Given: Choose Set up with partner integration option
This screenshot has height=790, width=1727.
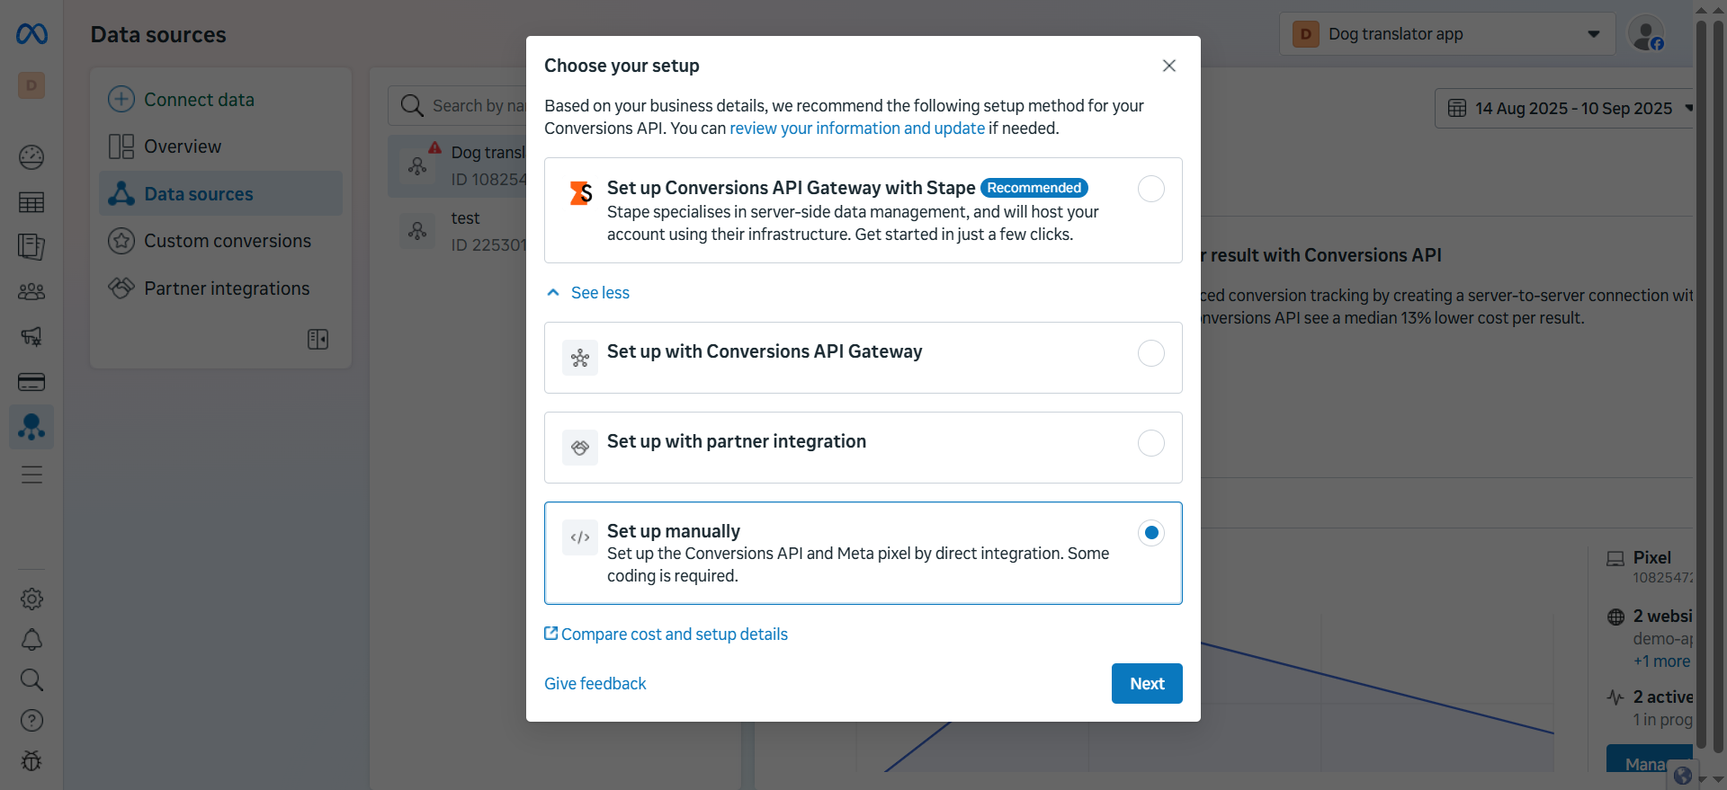Looking at the screenshot, I should [863, 448].
